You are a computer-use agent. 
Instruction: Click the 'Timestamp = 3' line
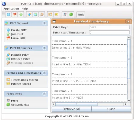point(62,74)
